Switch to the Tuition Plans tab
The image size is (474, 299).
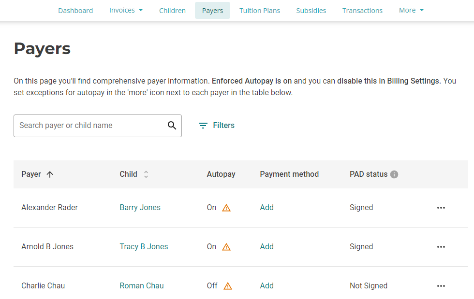[259, 10]
